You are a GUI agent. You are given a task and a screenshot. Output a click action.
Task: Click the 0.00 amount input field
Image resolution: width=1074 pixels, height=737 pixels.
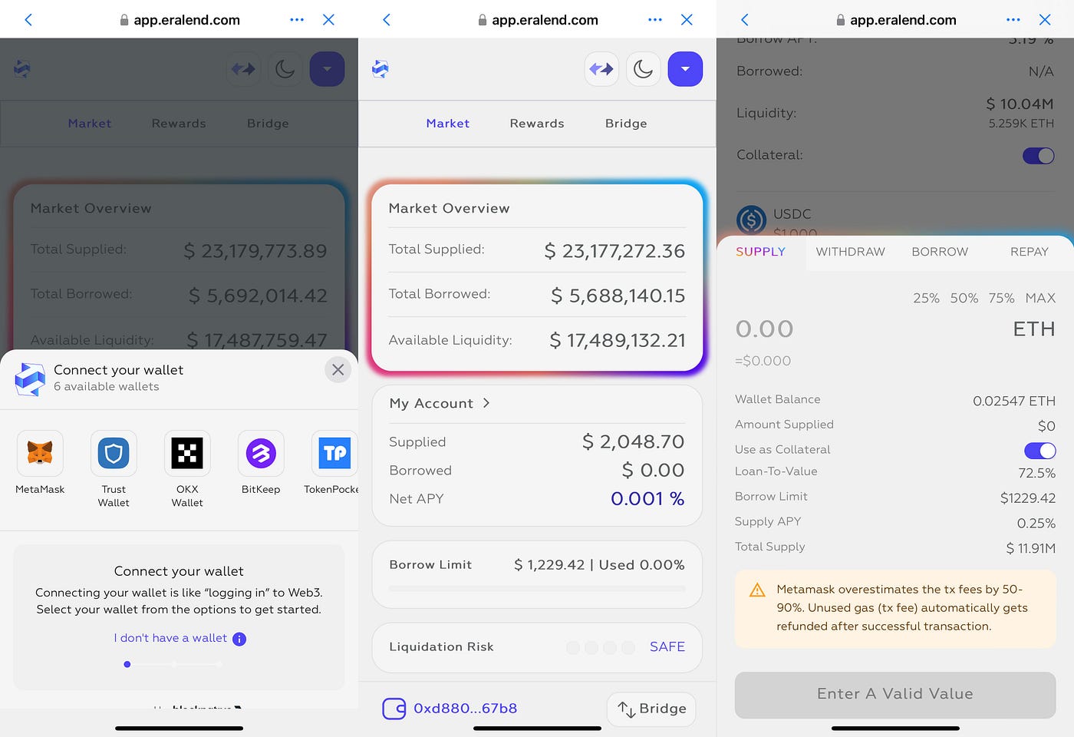[x=764, y=329]
